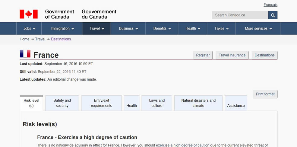Switch language via Français link
The height and width of the screenshot is (147, 297).
[270, 5]
